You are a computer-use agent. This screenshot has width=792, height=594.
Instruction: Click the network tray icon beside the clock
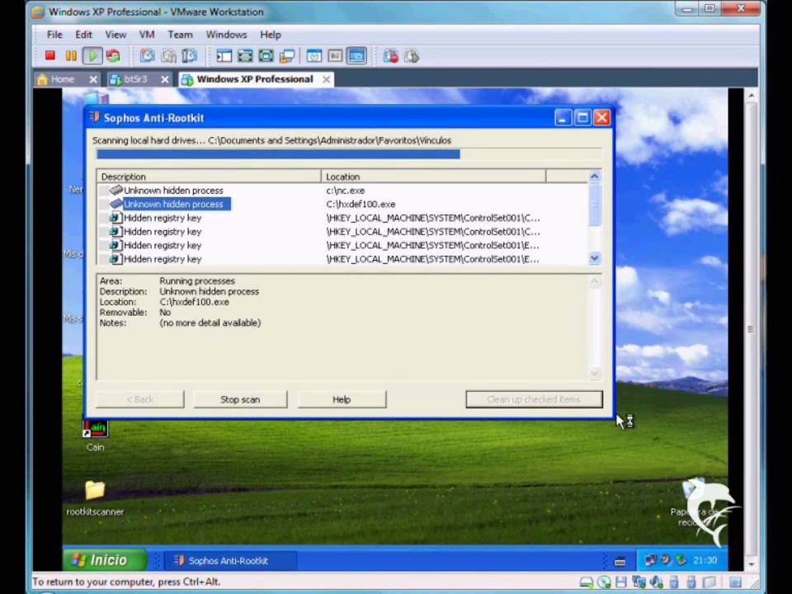pos(651,559)
